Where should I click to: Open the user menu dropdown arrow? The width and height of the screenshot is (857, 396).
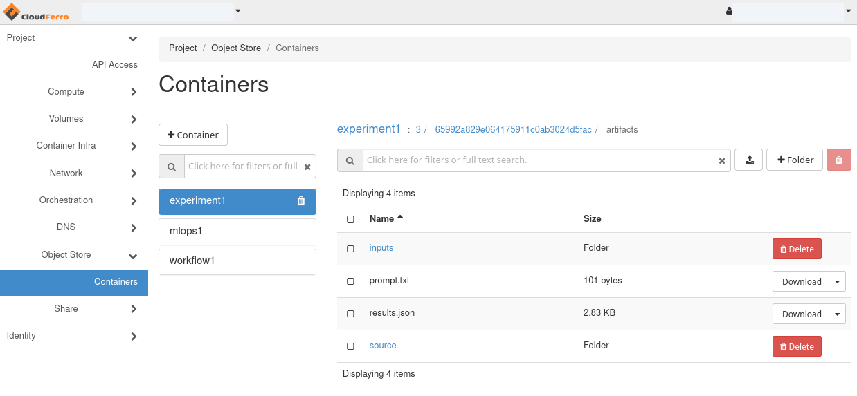(849, 11)
